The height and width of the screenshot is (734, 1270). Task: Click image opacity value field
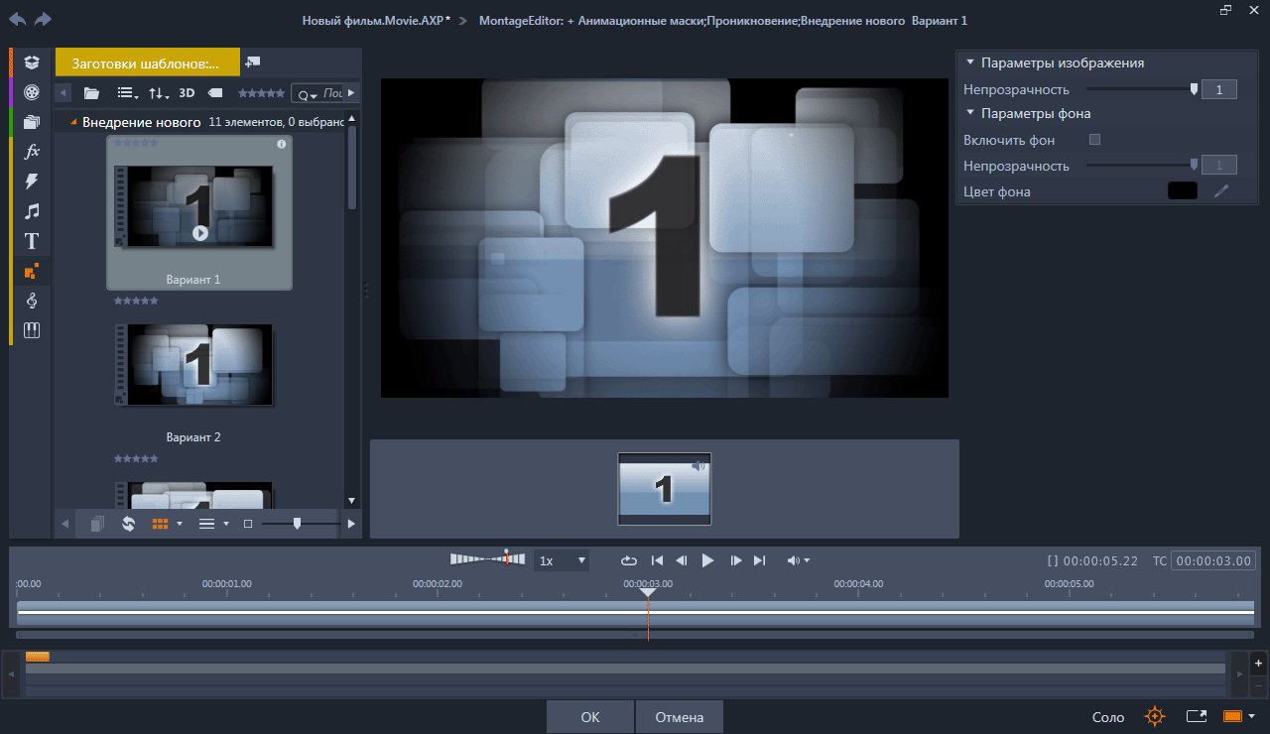tap(1219, 89)
